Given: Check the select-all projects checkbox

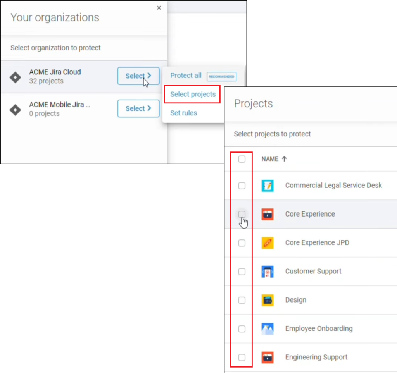Looking at the screenshot, I should pos(242,159).
